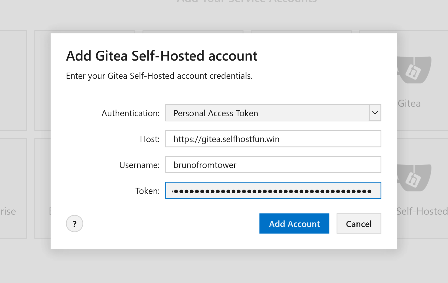Click the lower Gitea Self-Hosted logo tile
The image size is (448, 283).
tap(414, 178)
